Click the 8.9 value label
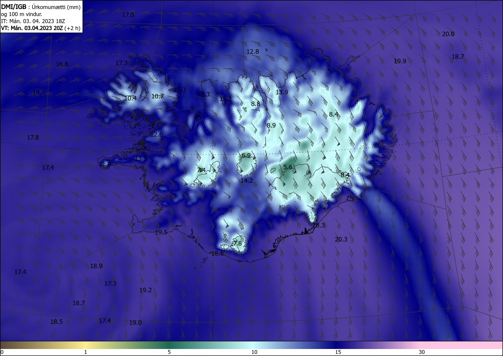The image size is (503, 356). [x=271, y=125]
